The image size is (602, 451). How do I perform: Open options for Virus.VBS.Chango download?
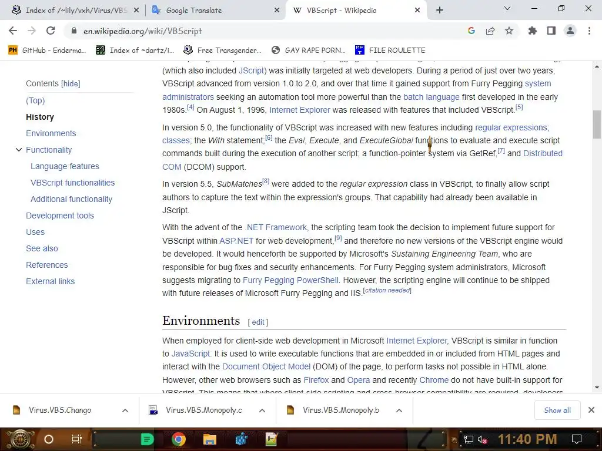[x=125, y=410]
